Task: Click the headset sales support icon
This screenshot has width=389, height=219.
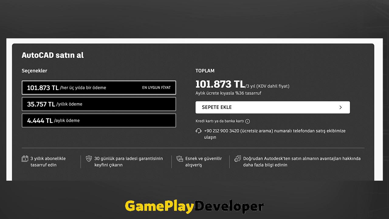Action: point(198,131)
